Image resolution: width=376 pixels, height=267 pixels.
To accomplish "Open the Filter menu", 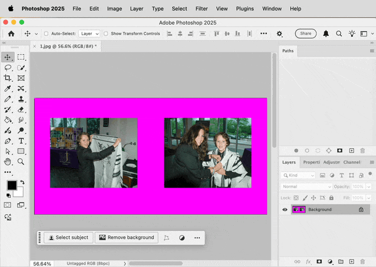I will tap(202, 9).
